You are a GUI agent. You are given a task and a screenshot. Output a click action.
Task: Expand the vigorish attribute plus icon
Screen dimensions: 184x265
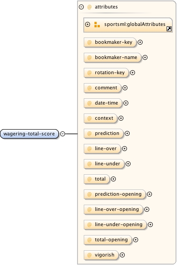pyautogui.click(x=122, y=255)
